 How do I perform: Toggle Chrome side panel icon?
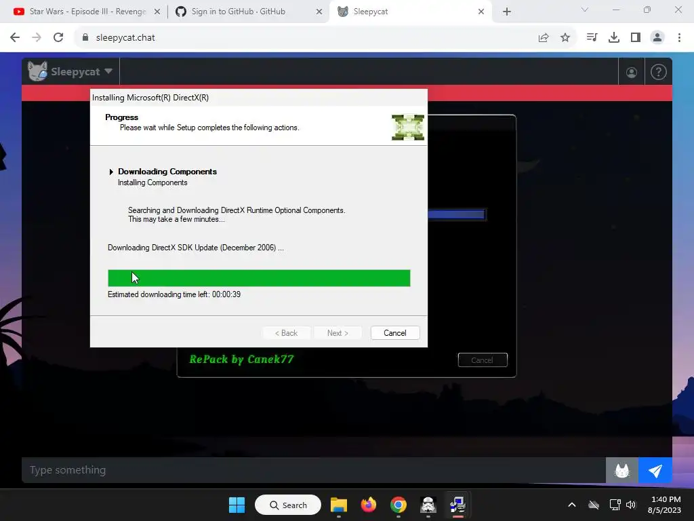pos(636,38)
